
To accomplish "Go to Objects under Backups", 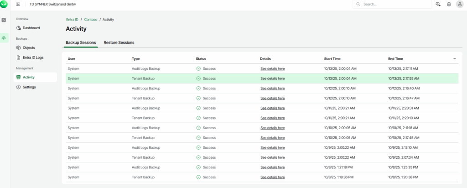I will click(29, 47).
